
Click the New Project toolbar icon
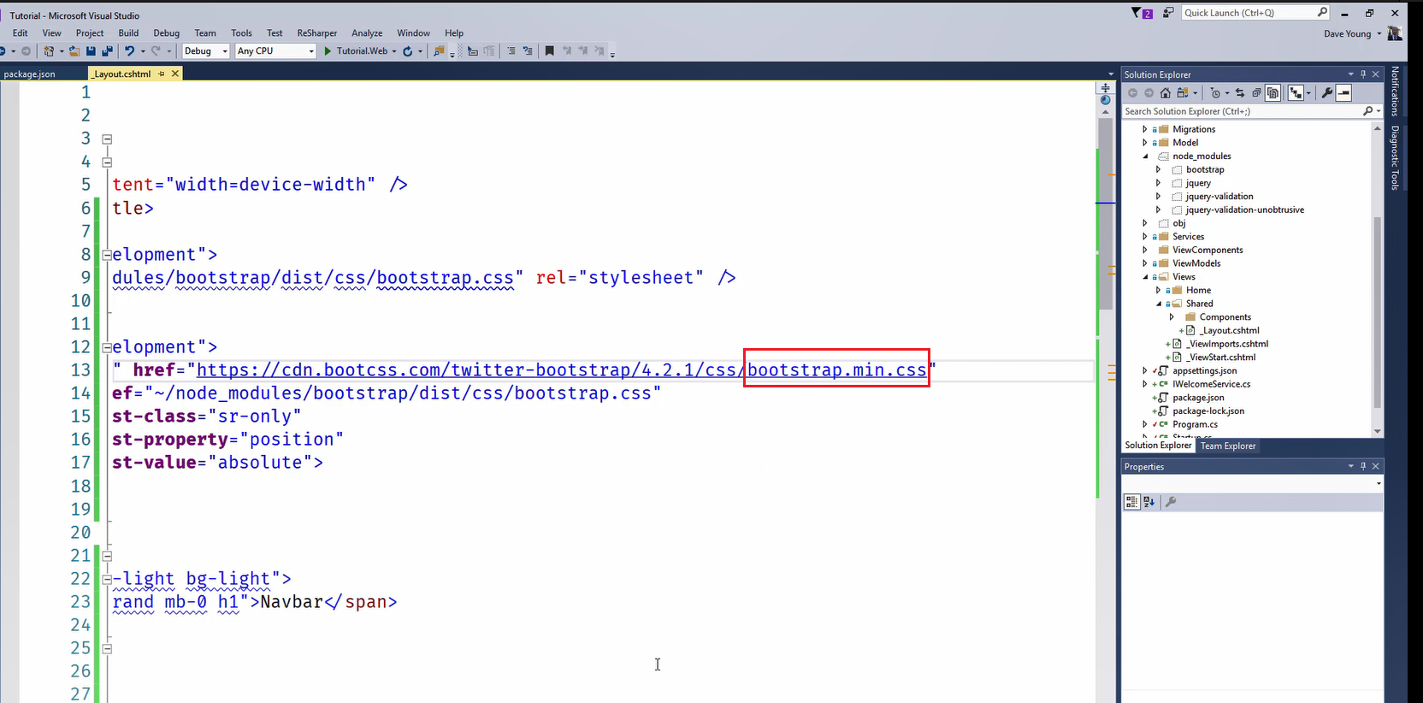click(x=49, y=51)
